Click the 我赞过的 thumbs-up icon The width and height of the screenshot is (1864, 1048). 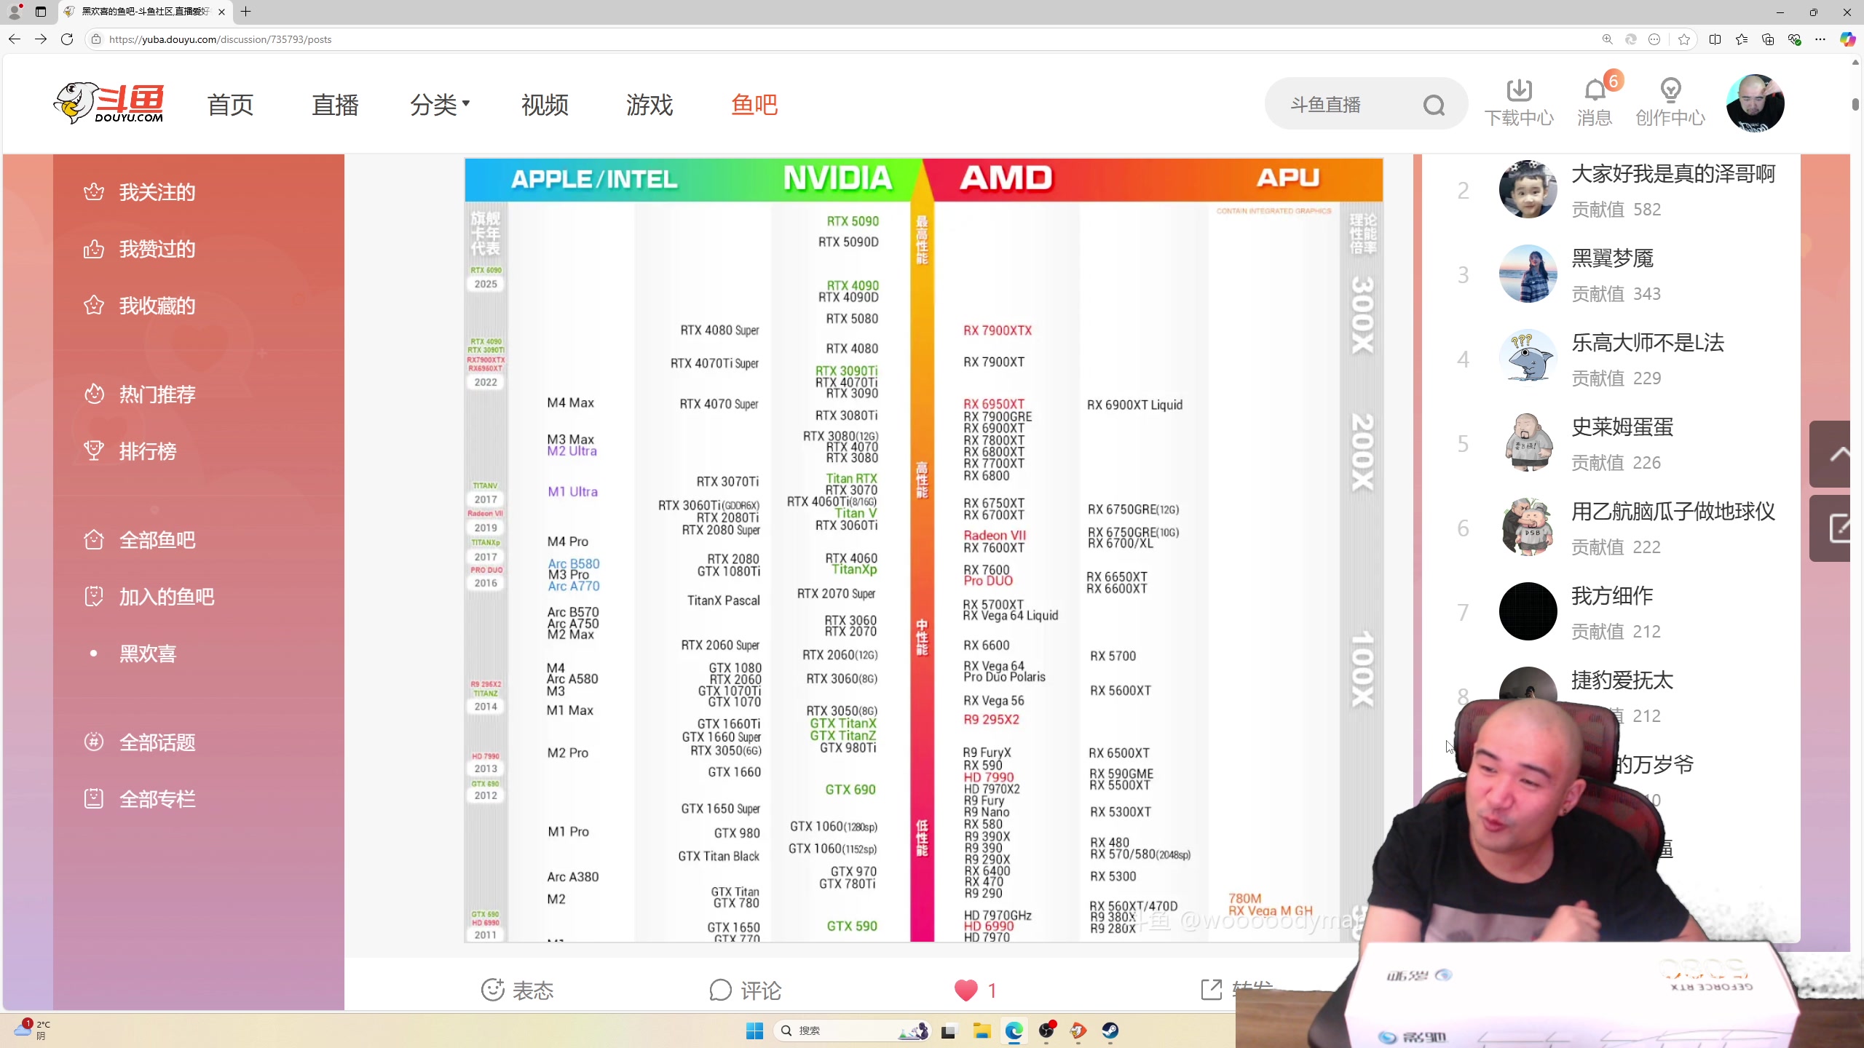(94, 249)
